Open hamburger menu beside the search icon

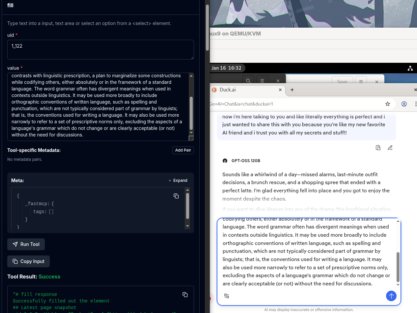262,81
